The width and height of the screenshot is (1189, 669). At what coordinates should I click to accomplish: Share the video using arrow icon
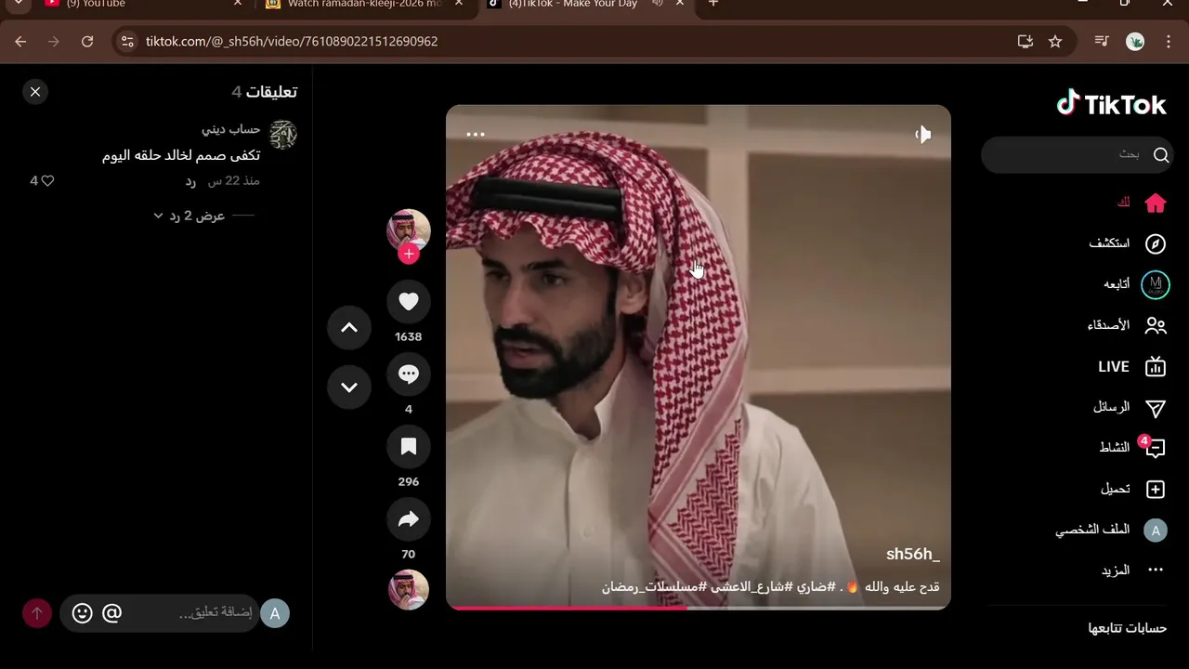point(409,519)
